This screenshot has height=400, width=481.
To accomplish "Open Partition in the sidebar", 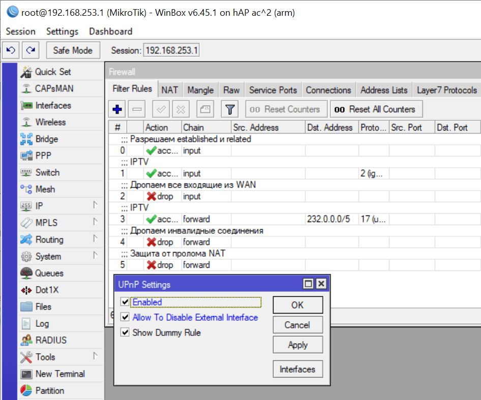I will (61, 390).
